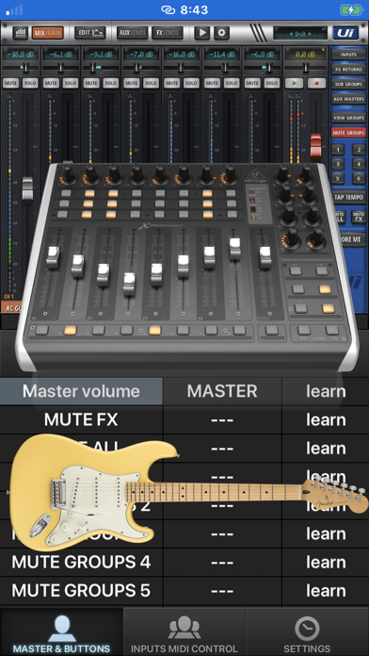The height and width of the screenshot is (656, 369).
Task: Click the Ui logo button
Action: click(345, 33)
